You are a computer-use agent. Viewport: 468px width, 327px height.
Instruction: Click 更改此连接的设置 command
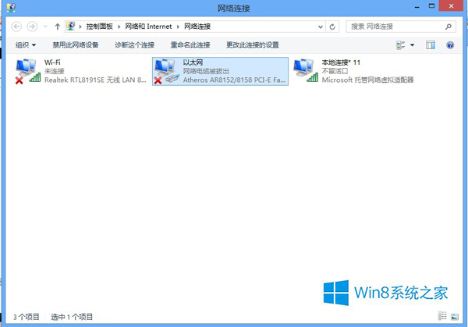pyautogui.click(x=253, y=45)
